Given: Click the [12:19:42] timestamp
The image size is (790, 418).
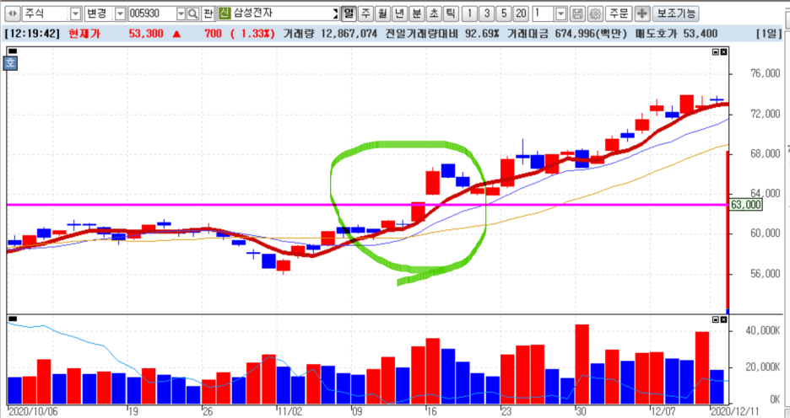Looking at the screenshot, I should pyautogui.click(x=32, y=34).
